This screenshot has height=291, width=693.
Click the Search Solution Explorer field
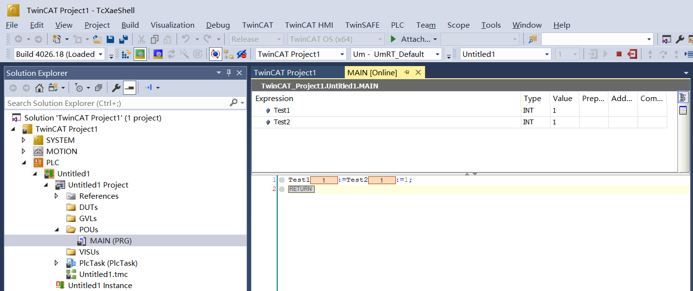pyautogui.click(x=117, y=103)
